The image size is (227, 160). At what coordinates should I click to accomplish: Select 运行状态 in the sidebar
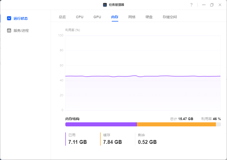pos(21,18)
